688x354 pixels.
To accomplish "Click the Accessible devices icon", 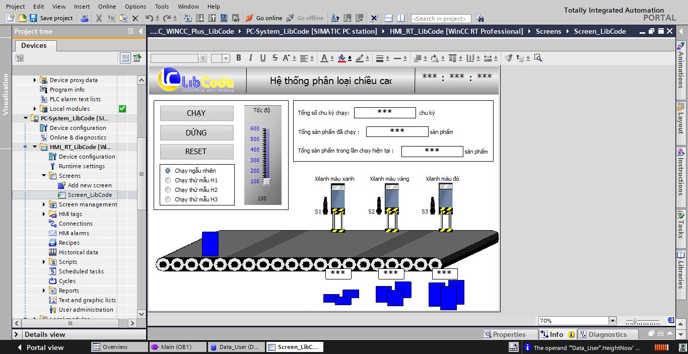I will (x=335, y=18).
